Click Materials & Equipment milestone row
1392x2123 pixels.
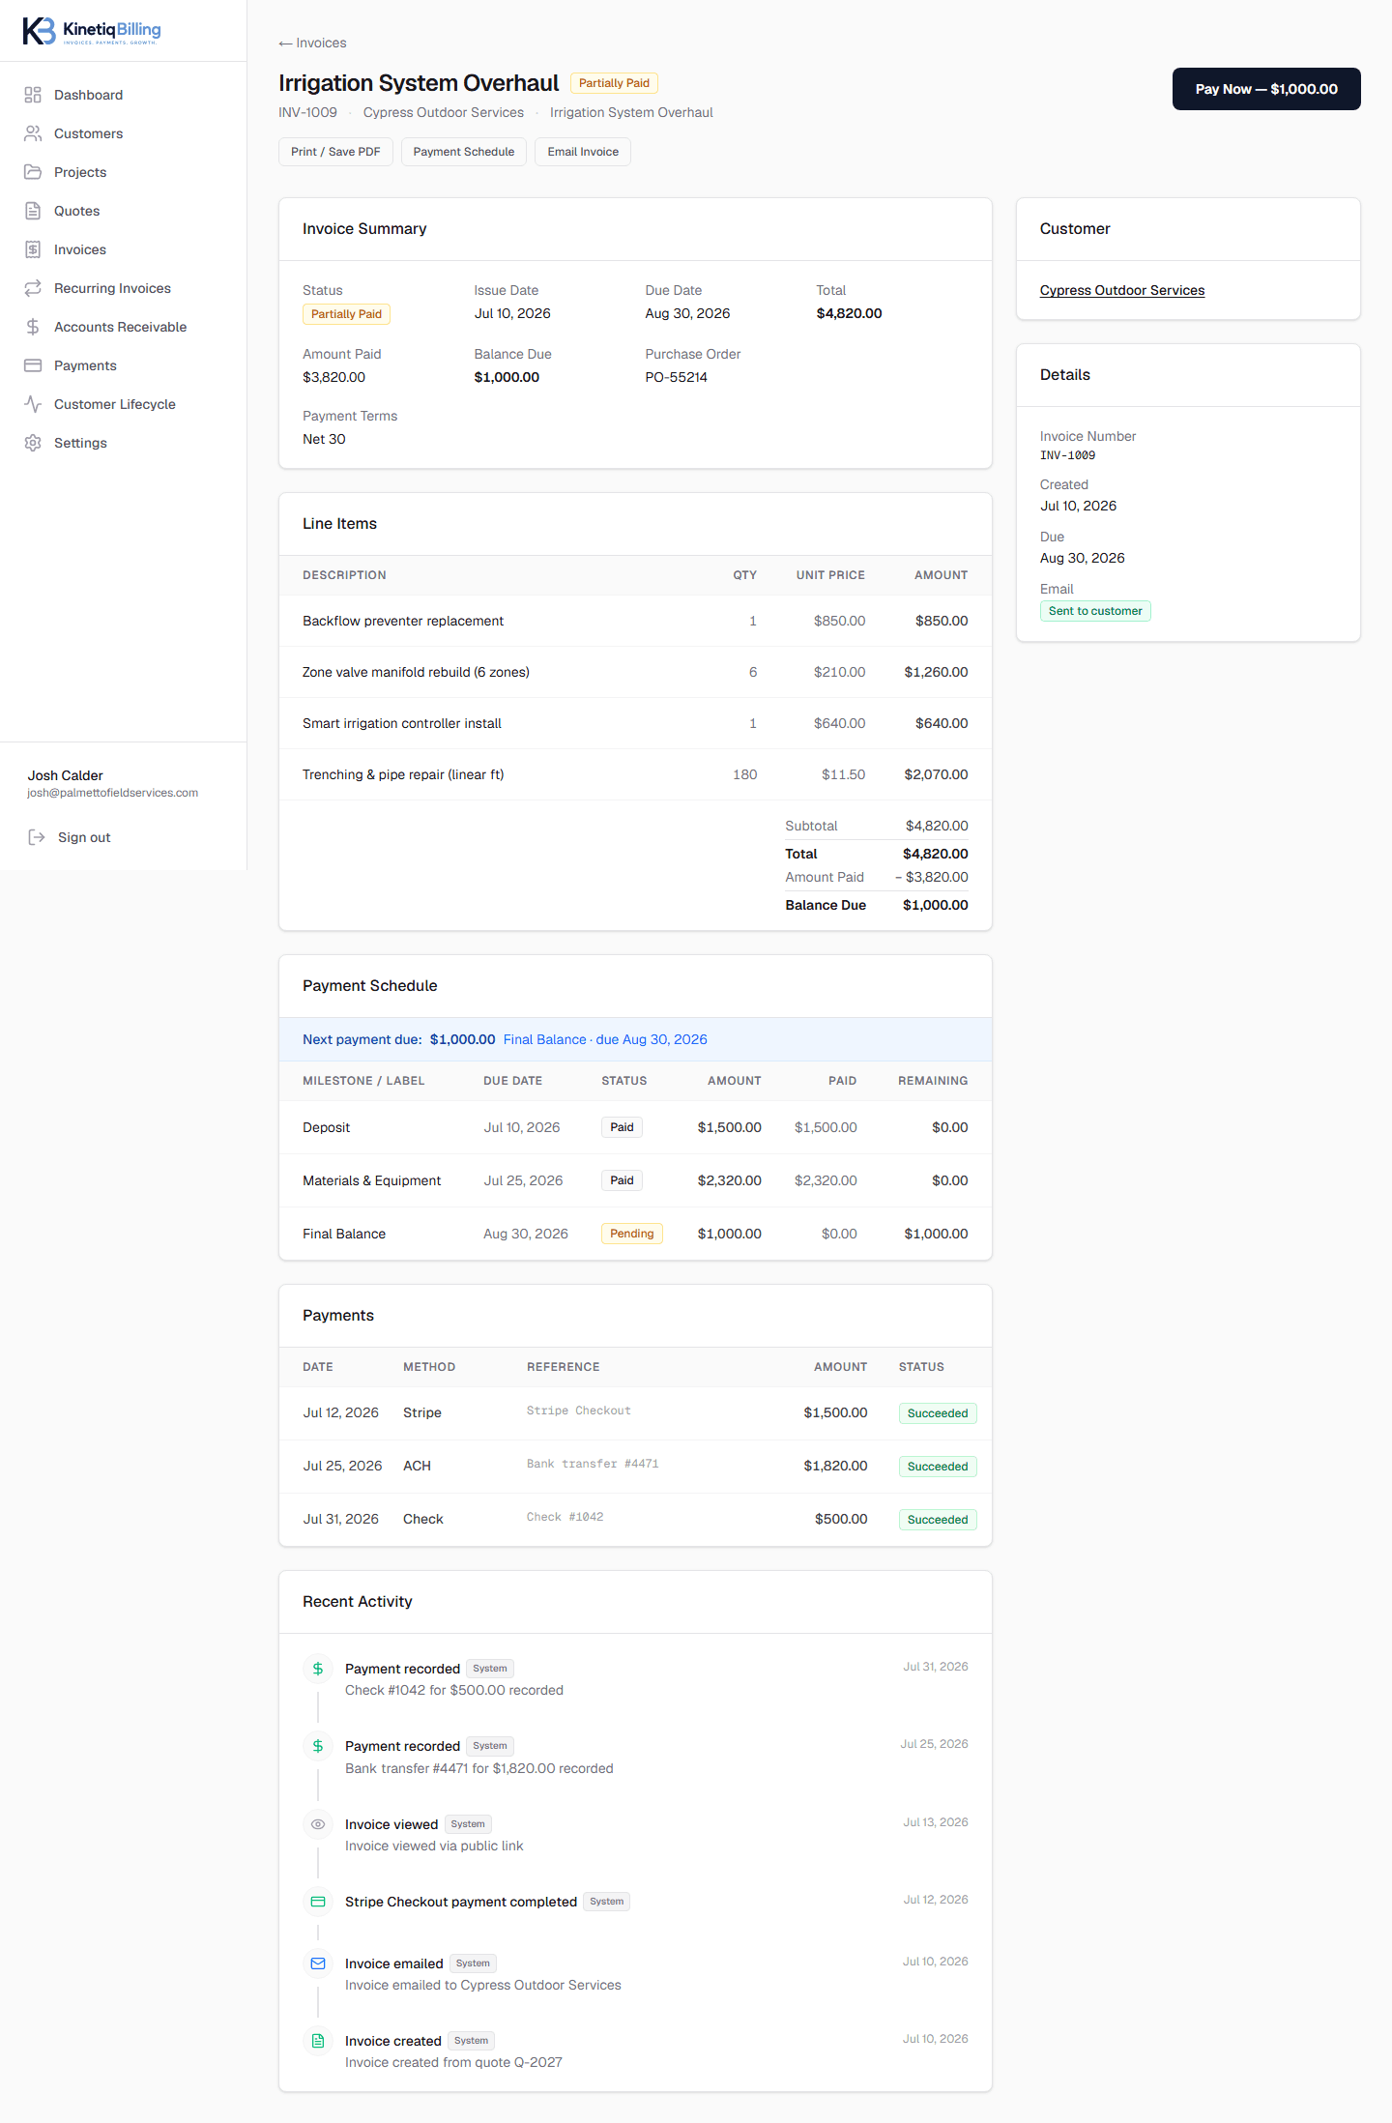click(x=635, y=1180)
